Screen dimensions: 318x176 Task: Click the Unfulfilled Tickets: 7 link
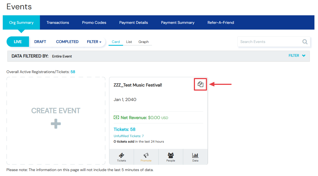129,136
